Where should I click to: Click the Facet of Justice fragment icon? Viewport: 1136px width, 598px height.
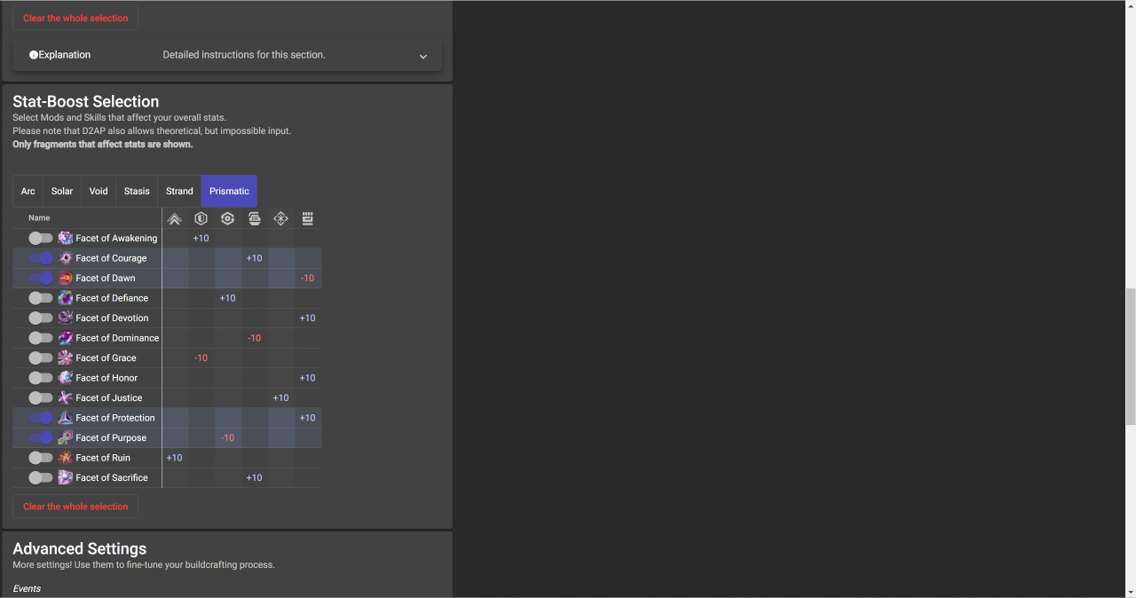tap(66, 397)
